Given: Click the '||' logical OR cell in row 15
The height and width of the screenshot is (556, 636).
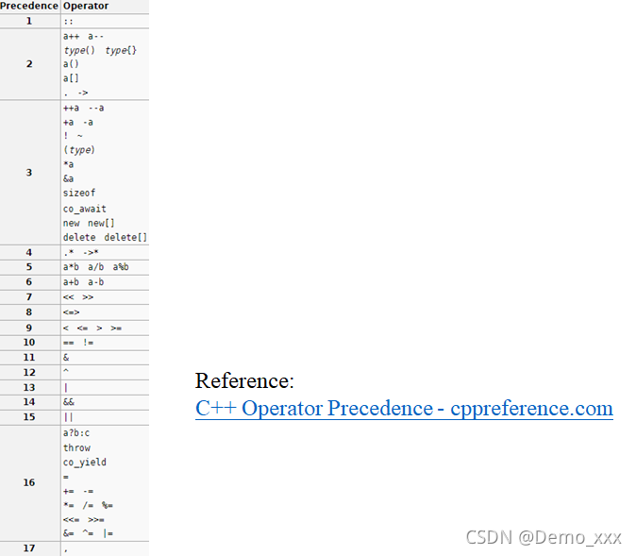Looking at the screenshot, I should click(105, 417).
